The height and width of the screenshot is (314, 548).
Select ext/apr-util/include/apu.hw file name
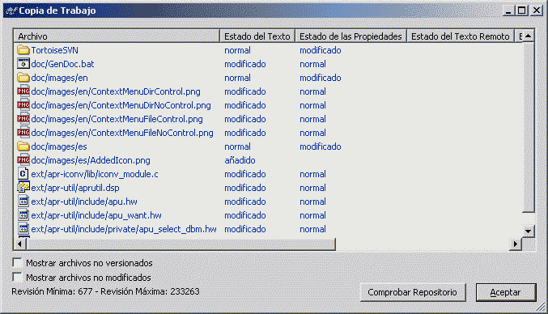click(84, 202)
